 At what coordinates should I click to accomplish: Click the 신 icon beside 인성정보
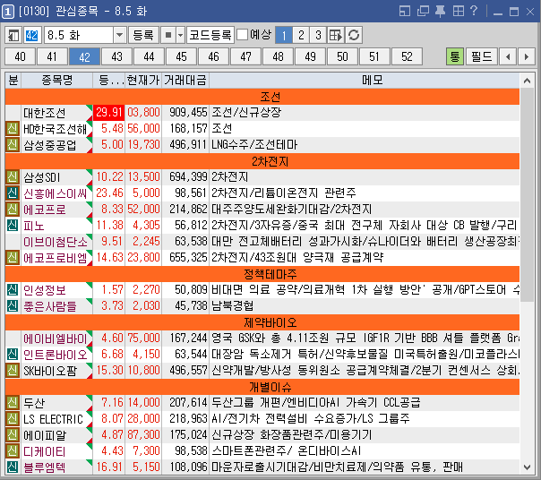13,290
